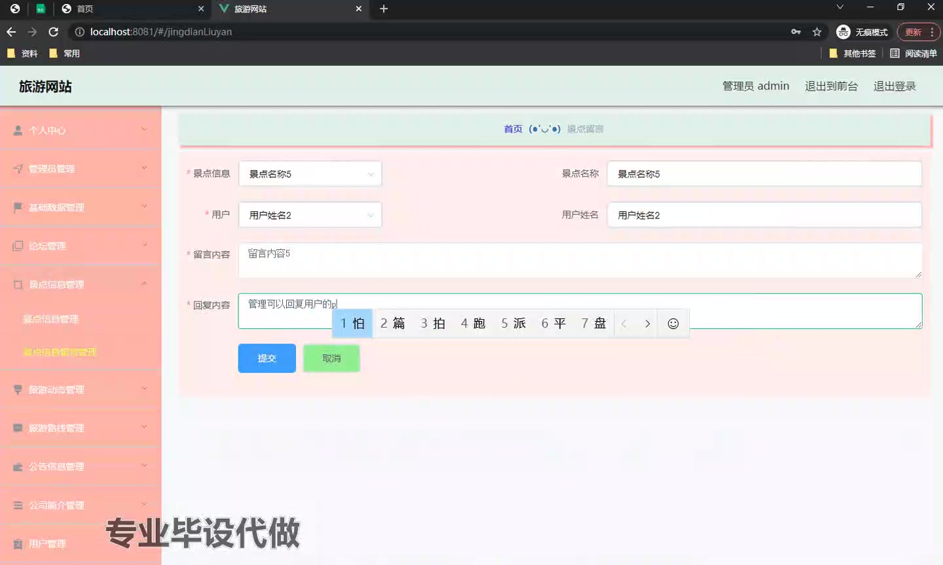Click the password key icon in address bar
Screen dimensions: 943x565
(796, 31)
